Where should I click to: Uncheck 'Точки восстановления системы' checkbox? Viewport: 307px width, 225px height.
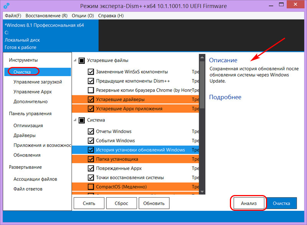91,178
